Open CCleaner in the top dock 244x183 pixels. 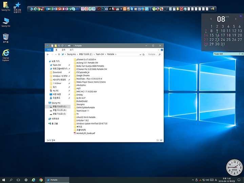(42, 9)
